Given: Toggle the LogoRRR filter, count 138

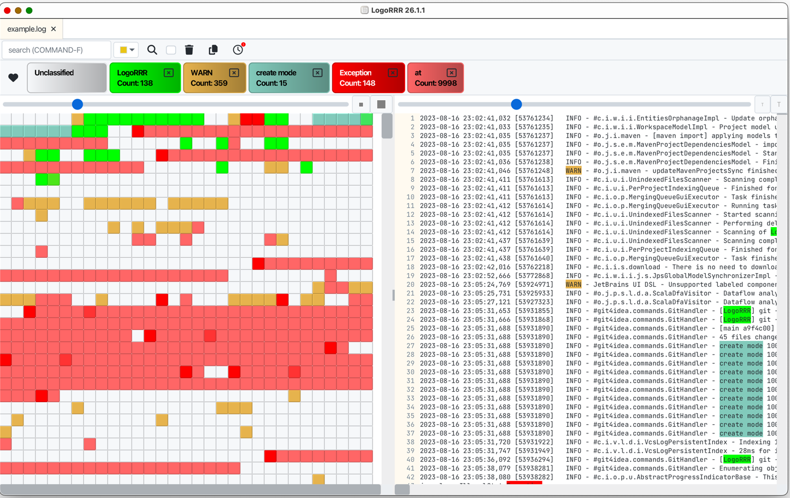Looking at the screenshot, I should pos(145,78).
